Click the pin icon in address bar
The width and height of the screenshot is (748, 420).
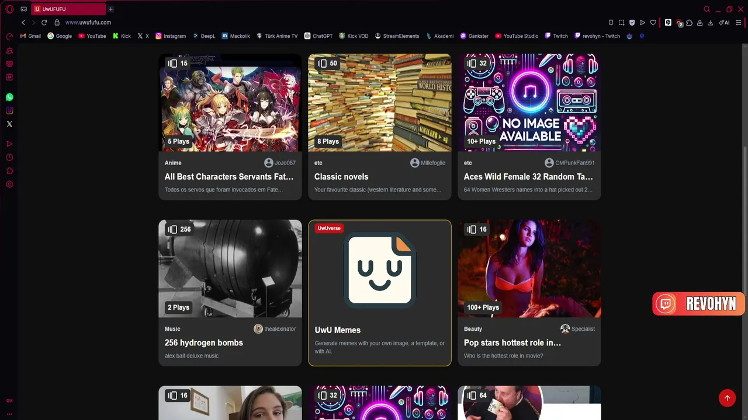click(x=611, y=22)
